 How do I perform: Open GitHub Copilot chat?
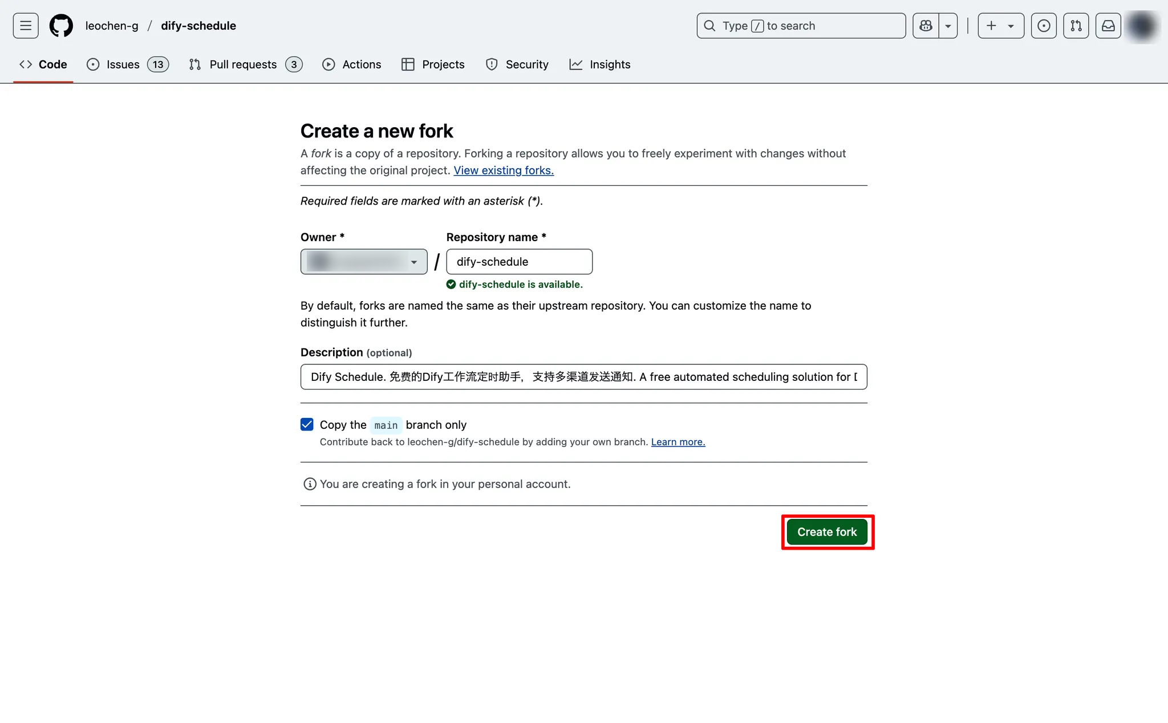click(925, 25)
